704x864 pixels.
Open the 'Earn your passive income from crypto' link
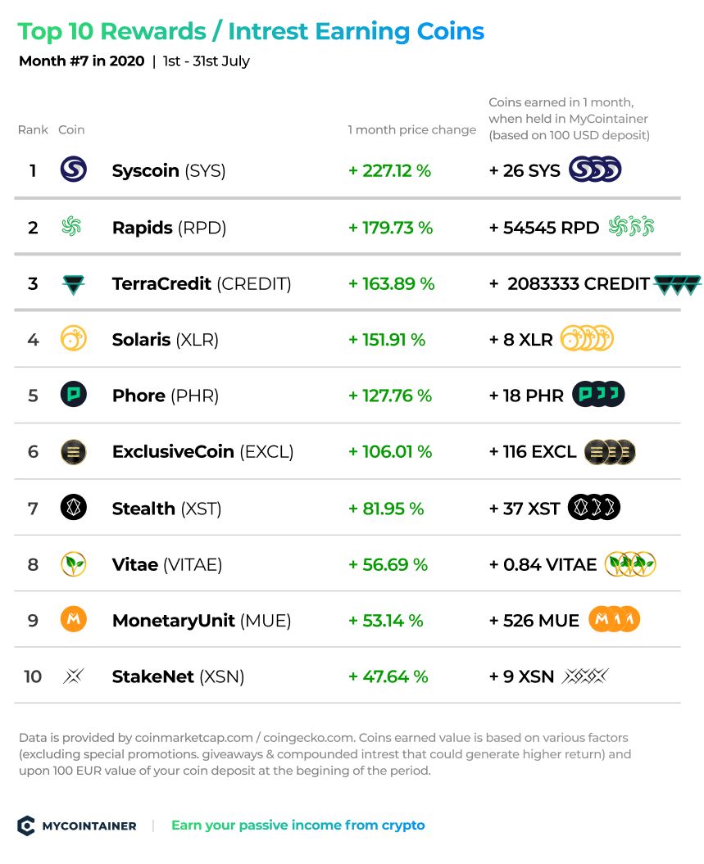pos(297,825)
